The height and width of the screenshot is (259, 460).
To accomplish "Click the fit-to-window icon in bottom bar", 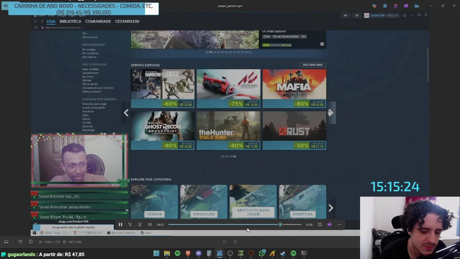I will tap(235, 242).
